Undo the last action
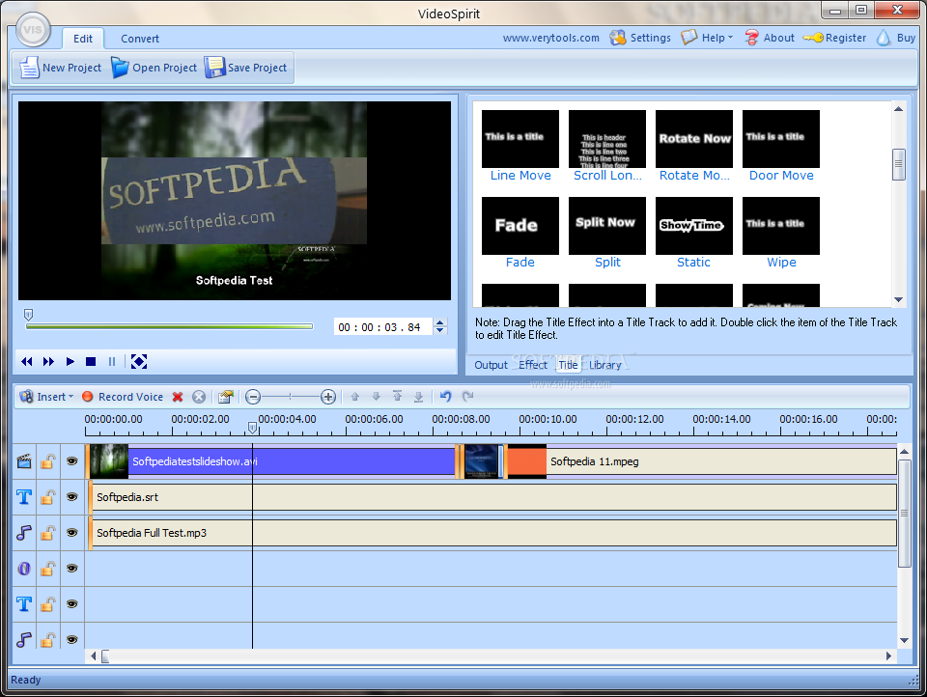 446,396
